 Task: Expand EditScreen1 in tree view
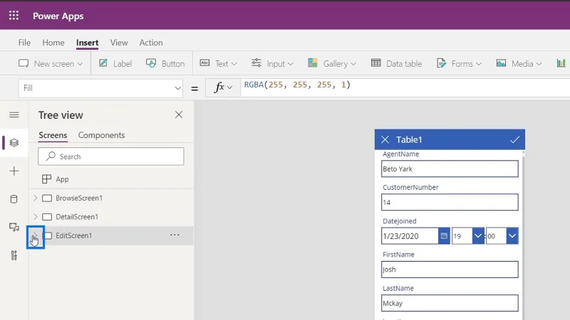(35, 235)
